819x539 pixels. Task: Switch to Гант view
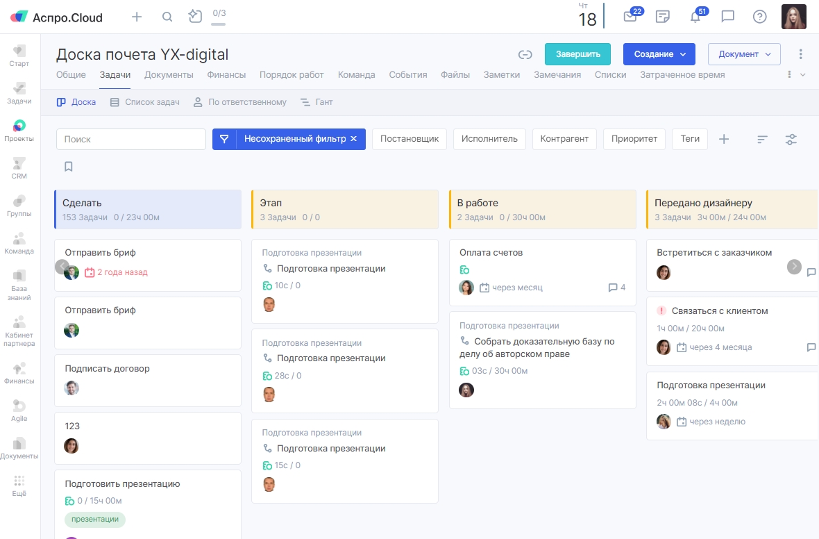click(316, 102)
